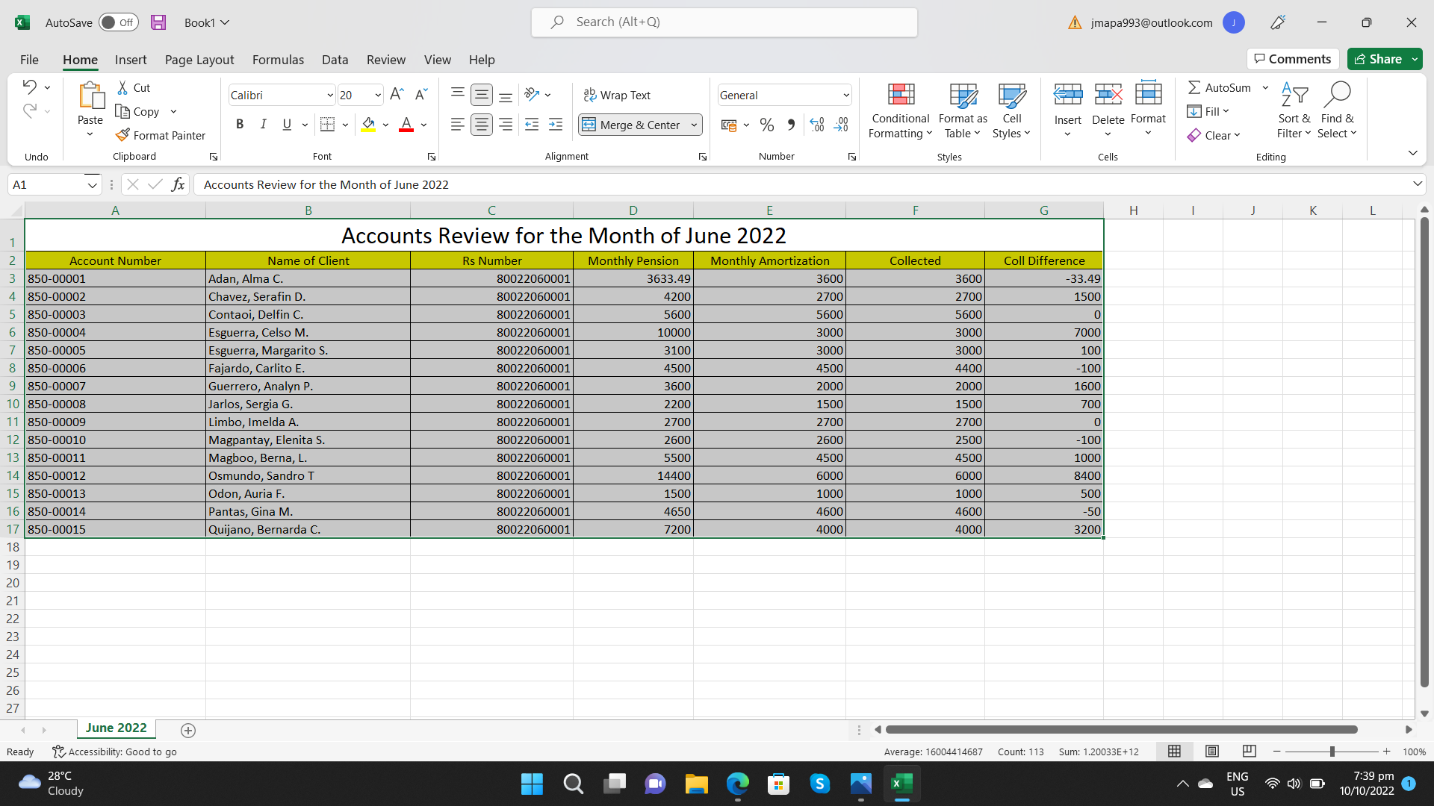The width and height of the screenshot is (1434, 806).
Task: Apply percent style with the % icon
Action: [766, 125]
